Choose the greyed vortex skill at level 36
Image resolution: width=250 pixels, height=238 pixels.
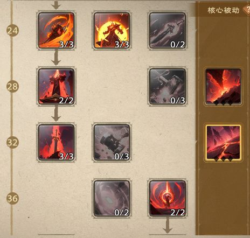[x=112, y=198]
